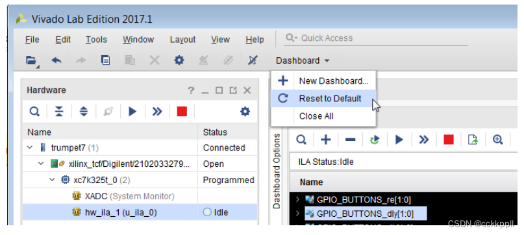Collapse the trumpet7 tree node
Viewport: 524px width, 235px height.
[31, 147]
